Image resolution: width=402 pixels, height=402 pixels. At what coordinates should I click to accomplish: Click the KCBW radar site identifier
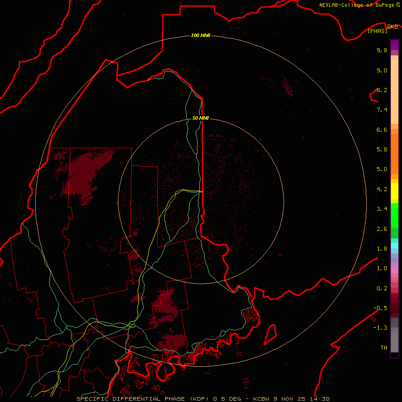tap(261, 399)
